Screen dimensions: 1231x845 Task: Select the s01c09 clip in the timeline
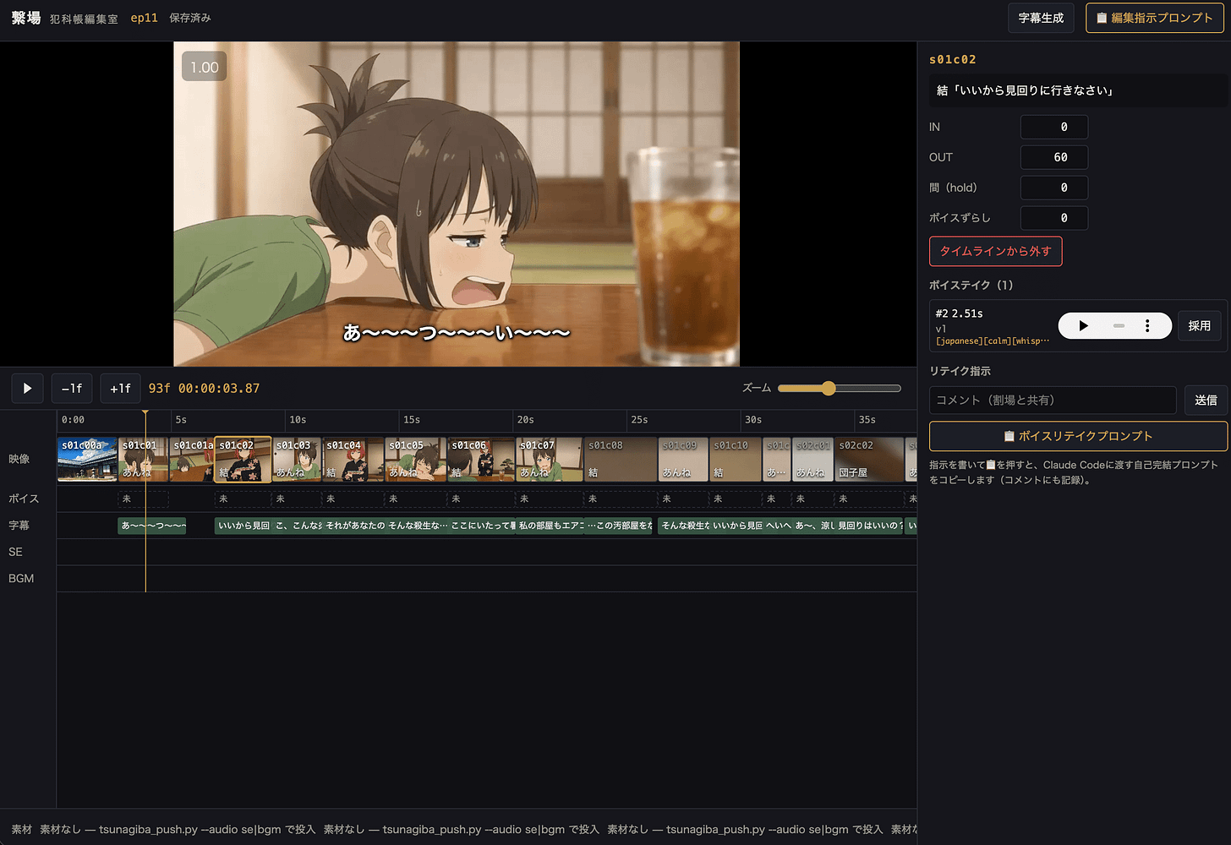tap(683, 460)
